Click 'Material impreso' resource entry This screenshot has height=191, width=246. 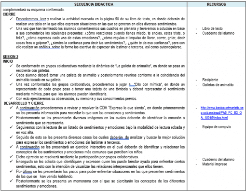[215, 164]
